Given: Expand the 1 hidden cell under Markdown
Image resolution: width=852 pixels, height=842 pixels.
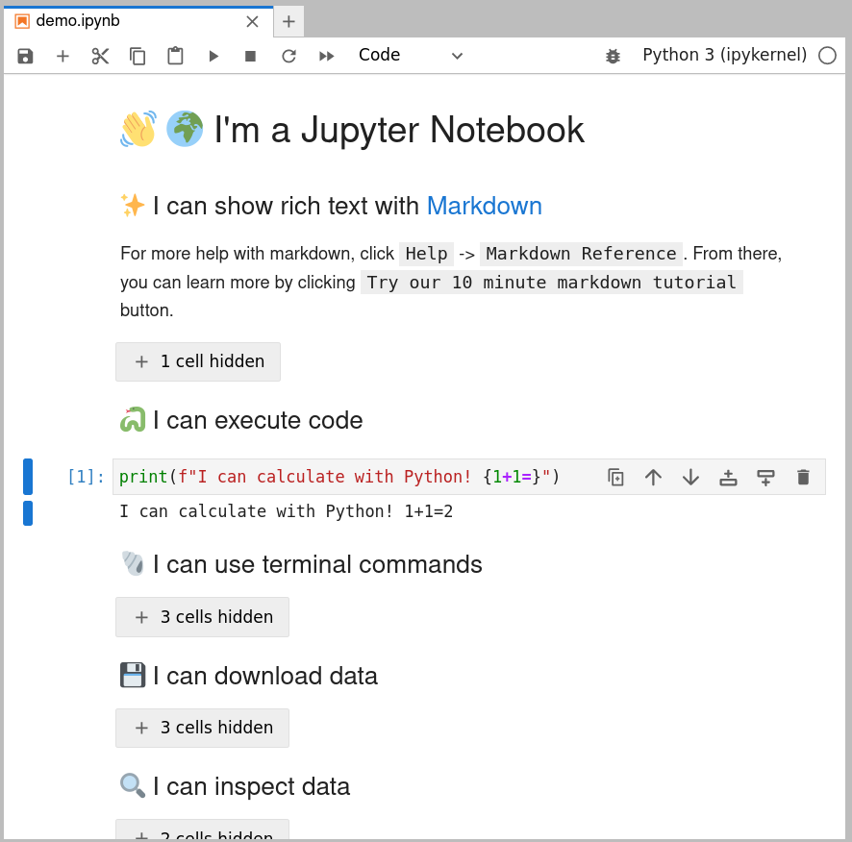Looking at the screenshot, I should [x=198, y=361].
